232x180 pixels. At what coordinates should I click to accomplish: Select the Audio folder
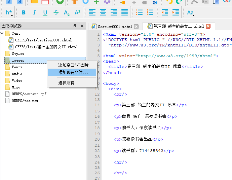(17, 74)
